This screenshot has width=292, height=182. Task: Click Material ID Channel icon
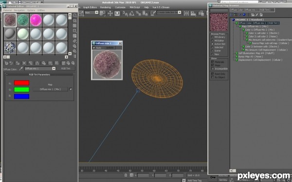50,63
